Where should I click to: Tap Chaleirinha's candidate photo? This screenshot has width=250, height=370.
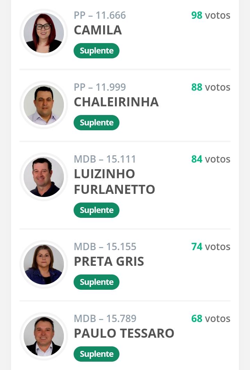coord(44,105)
